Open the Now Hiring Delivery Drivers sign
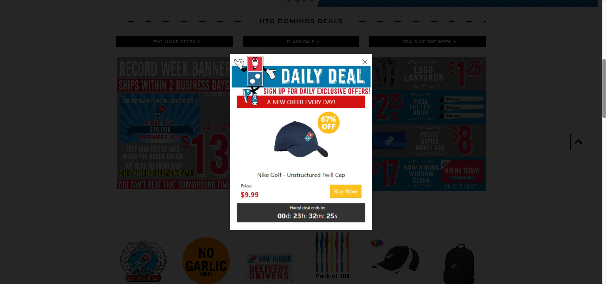606x284 pixels. click(269, 267)
